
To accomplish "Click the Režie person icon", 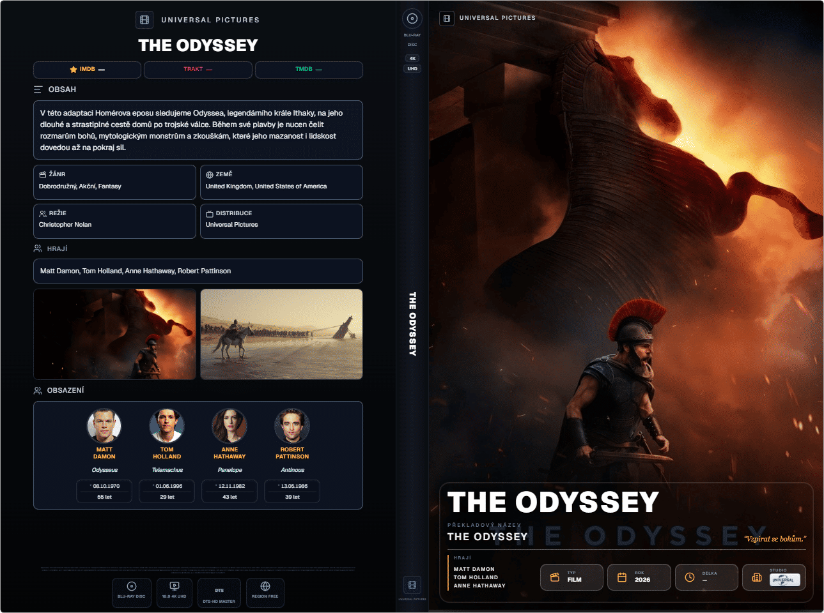I will pos(43,213).
